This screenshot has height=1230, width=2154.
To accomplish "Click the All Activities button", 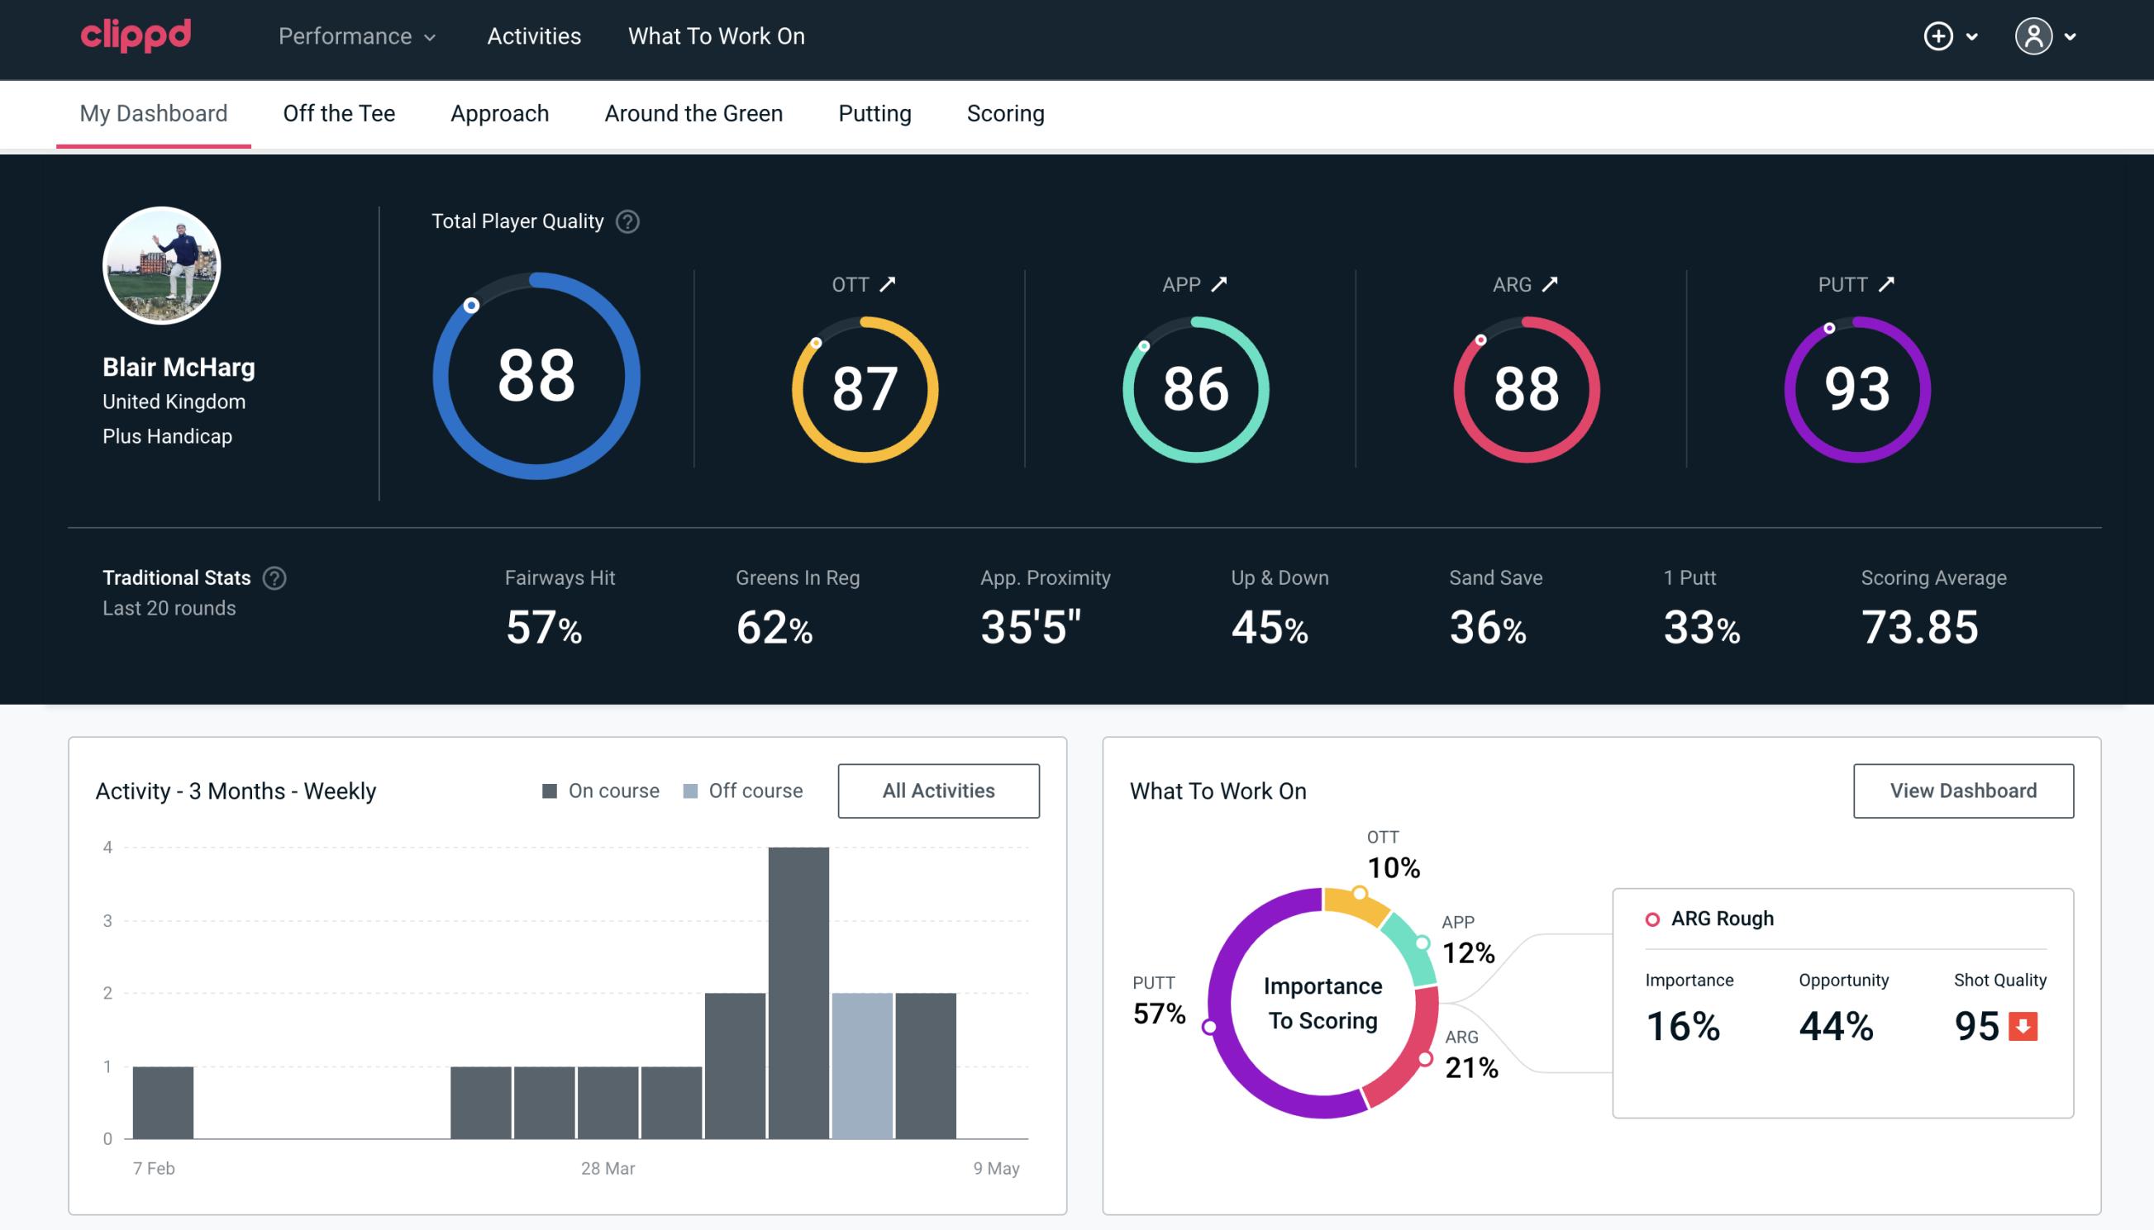I will 940,791.
